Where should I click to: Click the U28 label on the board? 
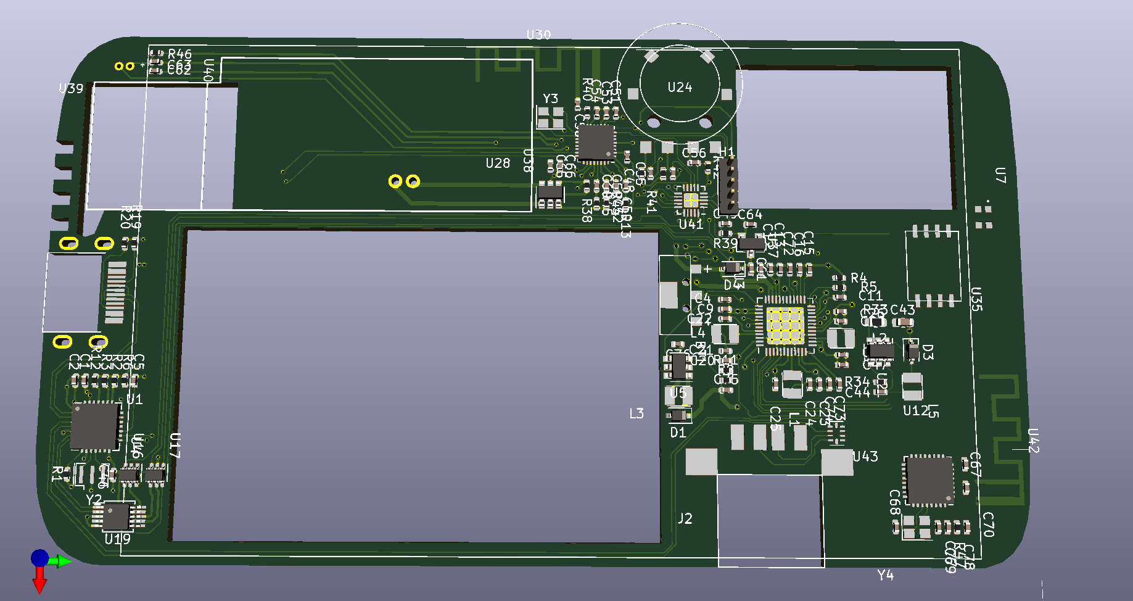pos(498,163)
